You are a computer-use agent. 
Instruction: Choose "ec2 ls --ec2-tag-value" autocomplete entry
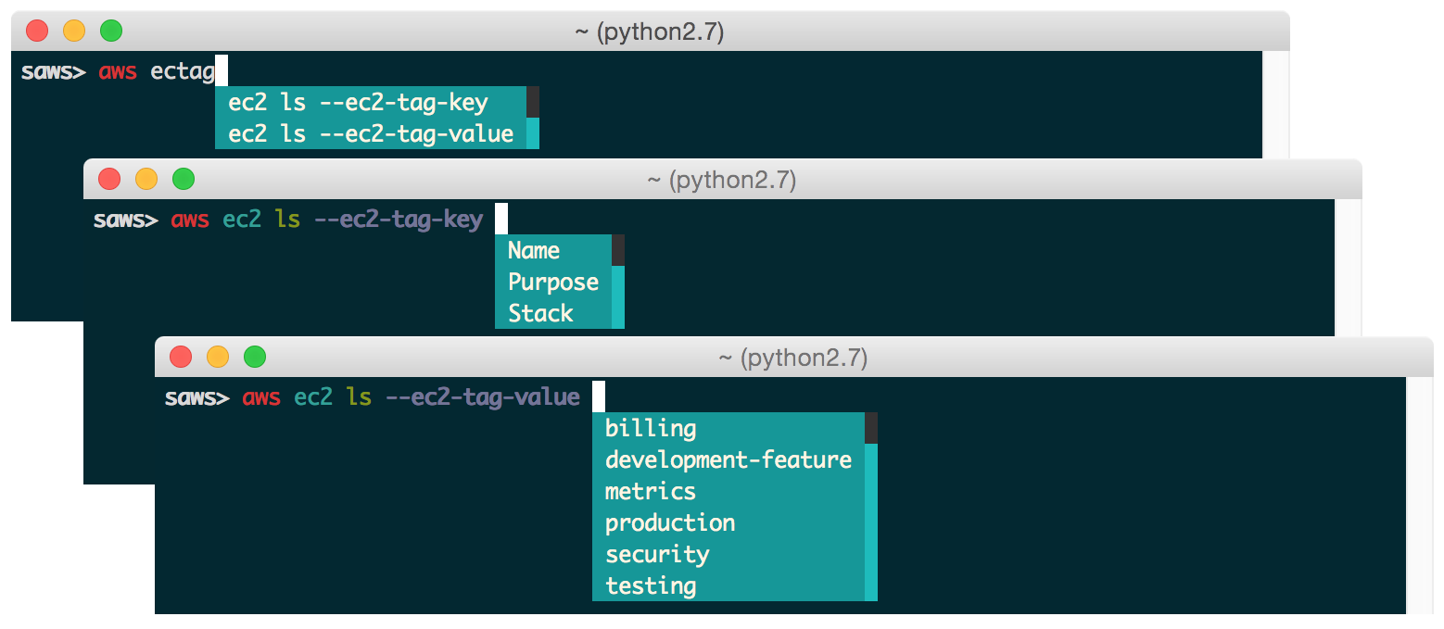(x=370, y=133)
